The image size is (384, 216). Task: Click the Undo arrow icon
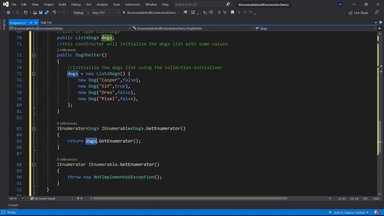(55, 13)
